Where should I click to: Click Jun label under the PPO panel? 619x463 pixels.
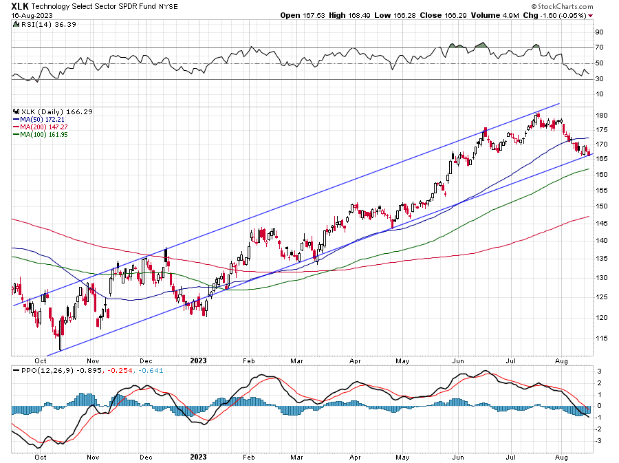pyautogui.click(x=458, y=457)
